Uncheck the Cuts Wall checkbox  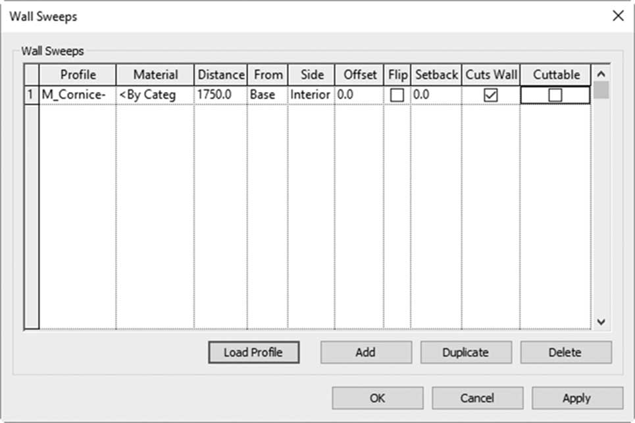coord(490,95)
